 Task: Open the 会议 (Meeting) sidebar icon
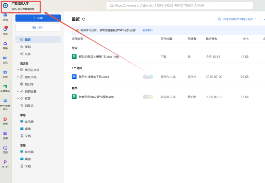5,59
